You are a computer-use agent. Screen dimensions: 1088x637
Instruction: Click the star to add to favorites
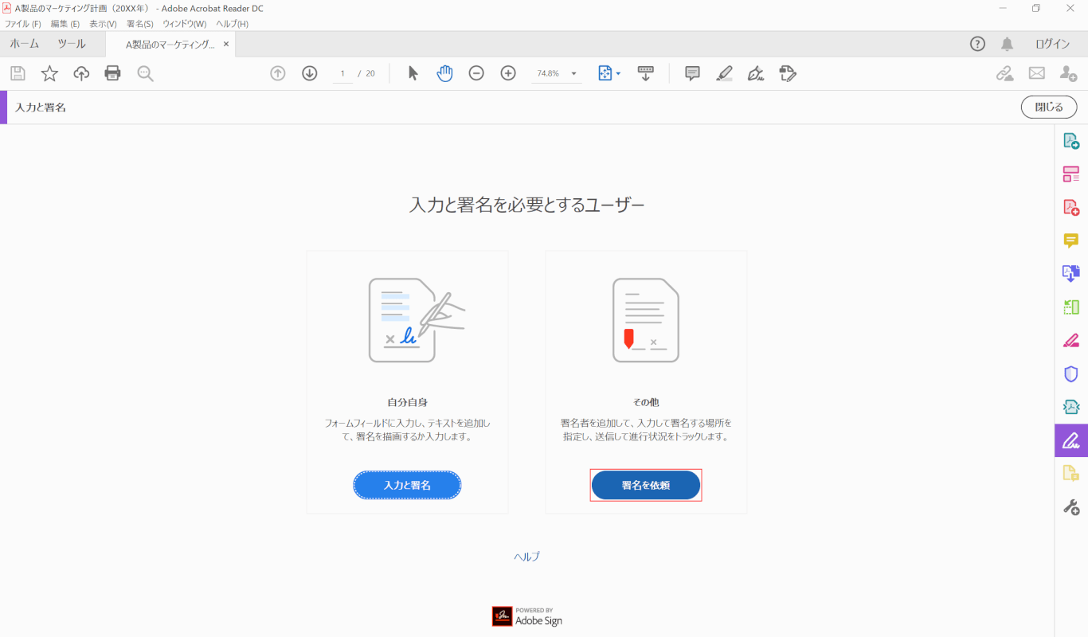coord(49,72)
